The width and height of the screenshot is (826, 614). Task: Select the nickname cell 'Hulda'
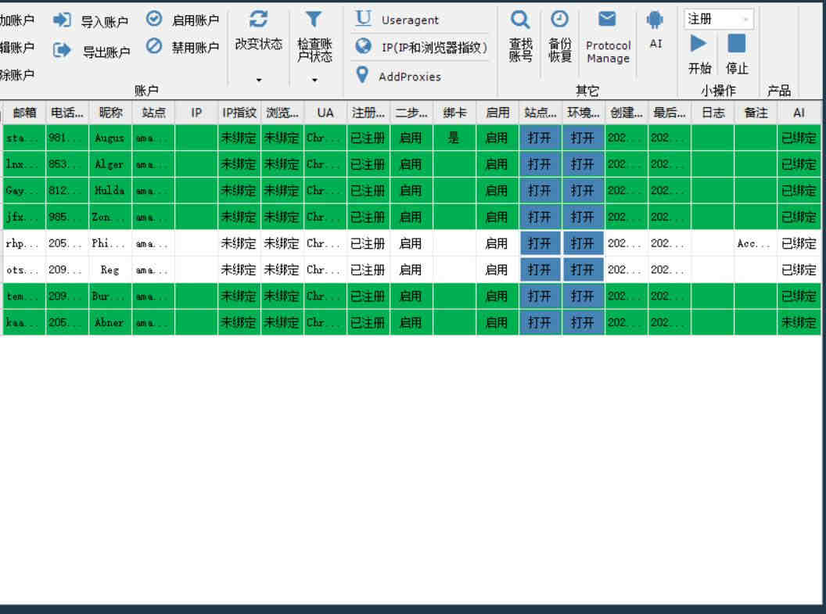(110, 191)
